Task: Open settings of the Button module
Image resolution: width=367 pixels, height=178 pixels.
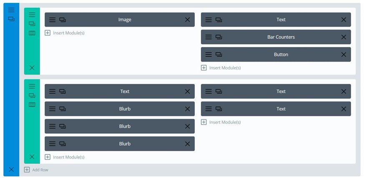Action: pos(208,54)
